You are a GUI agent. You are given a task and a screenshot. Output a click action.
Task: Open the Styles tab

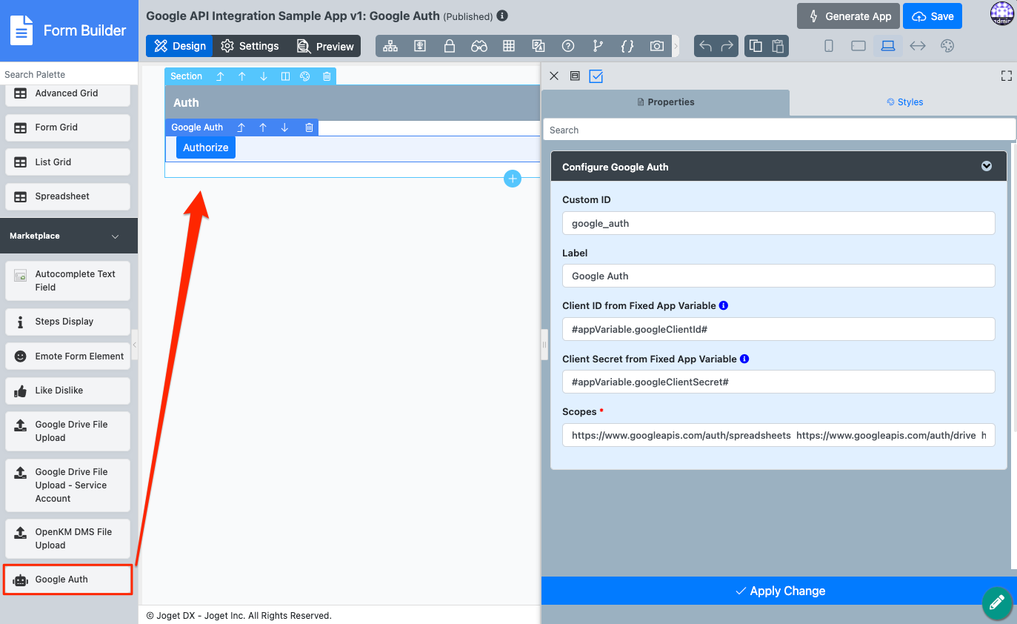pyautogui.click(x=904, y=102)
